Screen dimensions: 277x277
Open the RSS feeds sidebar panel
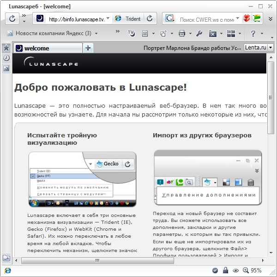point(6,68)
